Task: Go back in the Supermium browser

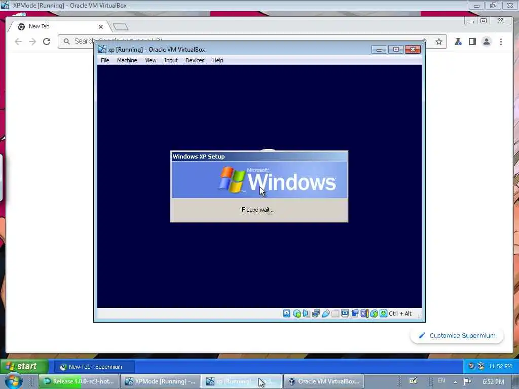Action: tap(19, 42)
